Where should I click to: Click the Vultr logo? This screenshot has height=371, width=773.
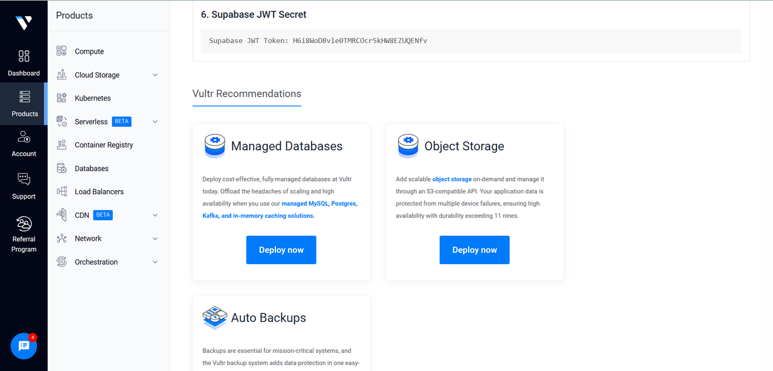pos(24,23)
